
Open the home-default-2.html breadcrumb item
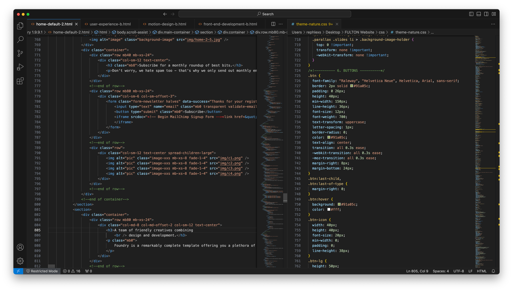[x=69, y=32]
